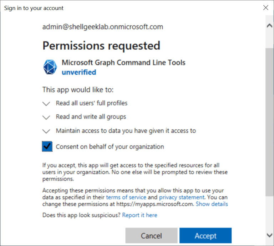Close the sign-in dialog window
274x246 pixels.
[265, 8]
